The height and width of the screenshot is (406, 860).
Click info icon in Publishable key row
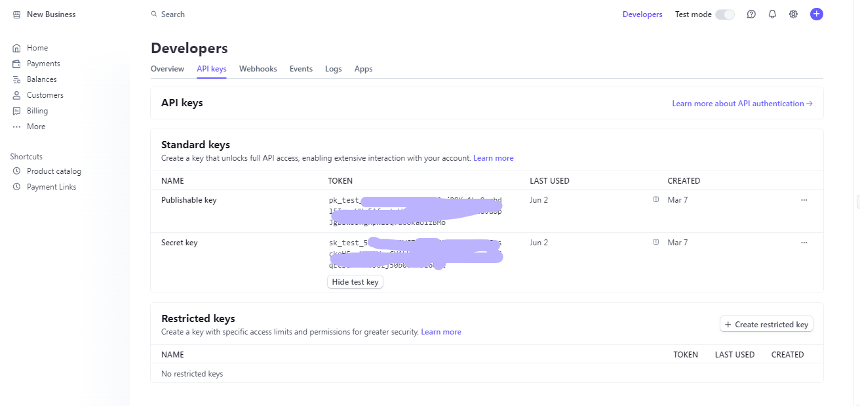click(x=656, y=199)
